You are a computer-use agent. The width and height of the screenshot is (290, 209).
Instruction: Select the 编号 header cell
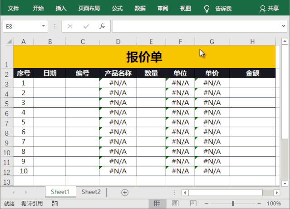click(x=83, y=73)
